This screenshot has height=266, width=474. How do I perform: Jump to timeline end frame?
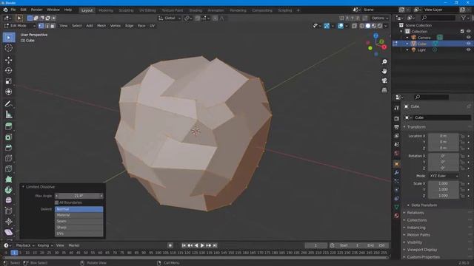click(215, 245)
